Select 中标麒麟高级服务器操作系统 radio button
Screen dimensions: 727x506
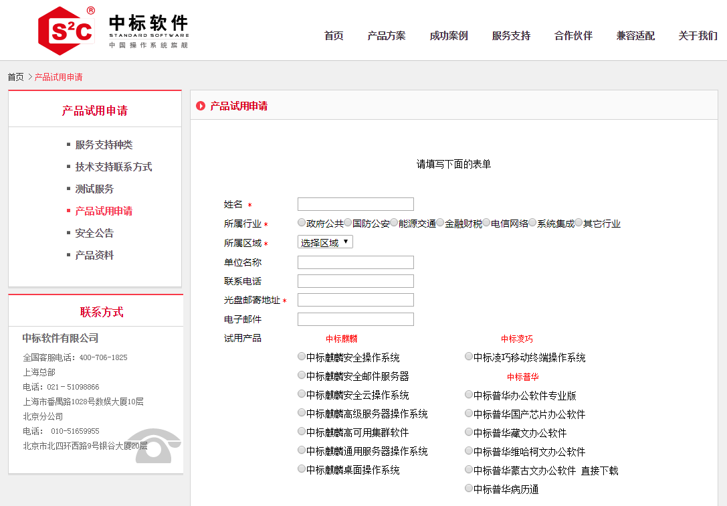[x=302, y=412]
